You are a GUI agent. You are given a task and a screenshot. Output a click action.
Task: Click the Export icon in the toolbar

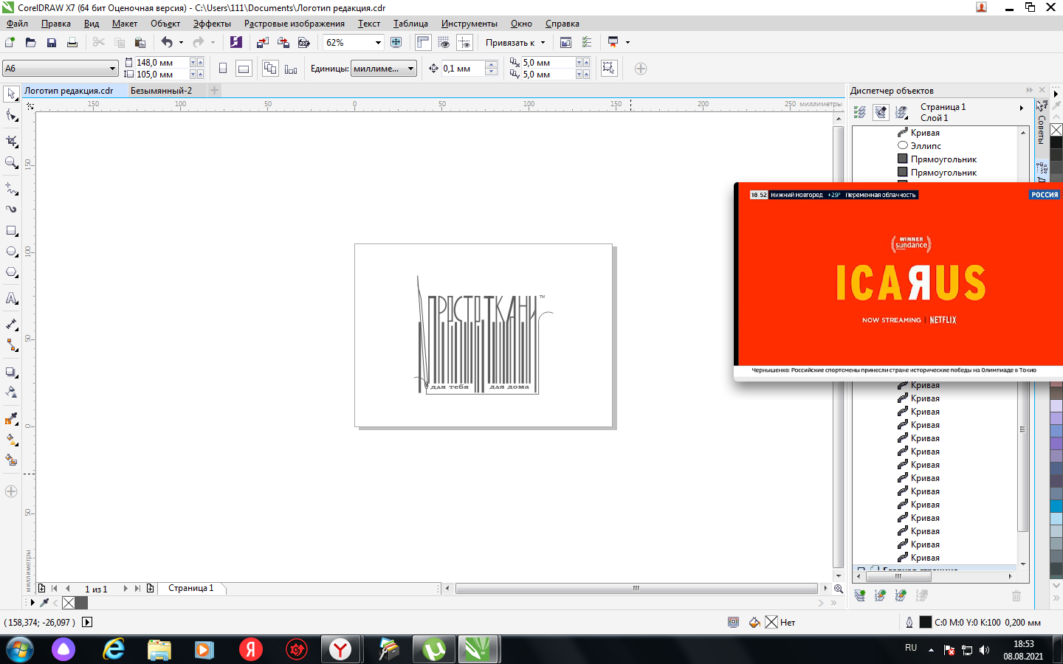tap(283, 42)
